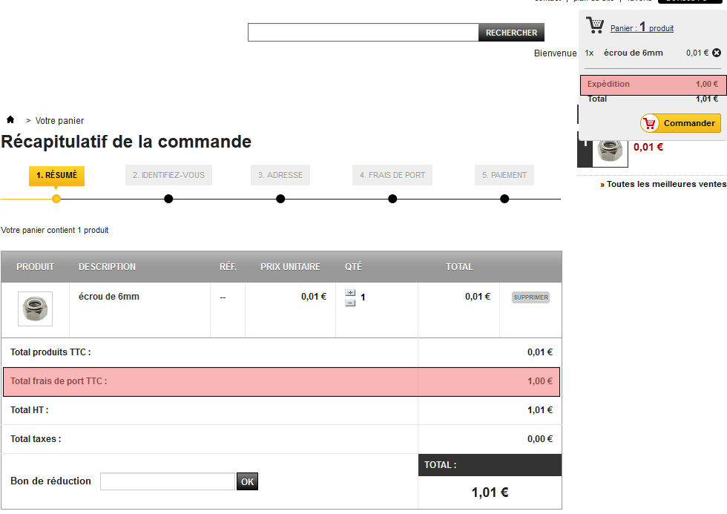Click the Récapitulatif de la commande heading

126,142
